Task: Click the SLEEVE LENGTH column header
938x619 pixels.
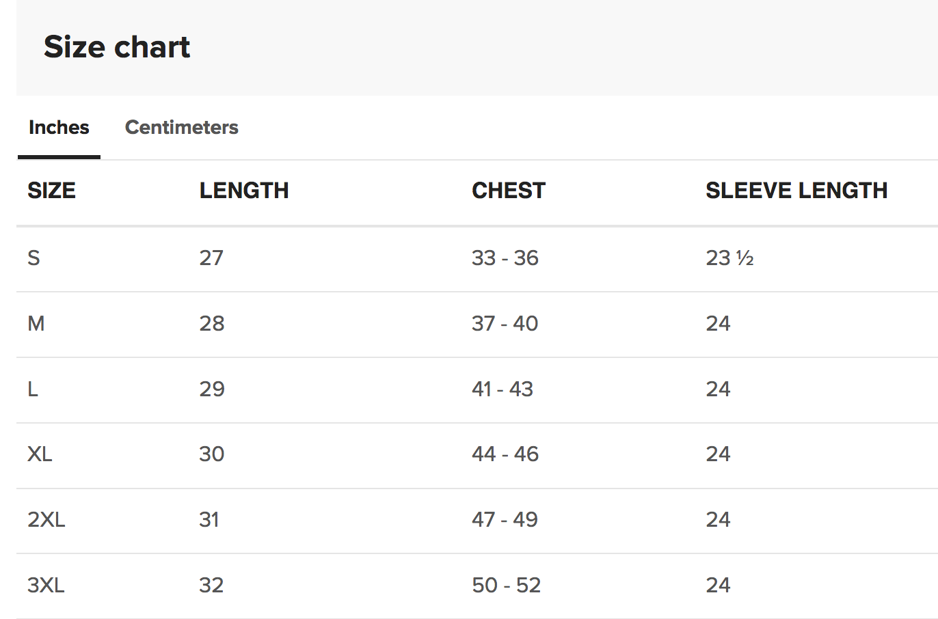Action: click(796, 191)
